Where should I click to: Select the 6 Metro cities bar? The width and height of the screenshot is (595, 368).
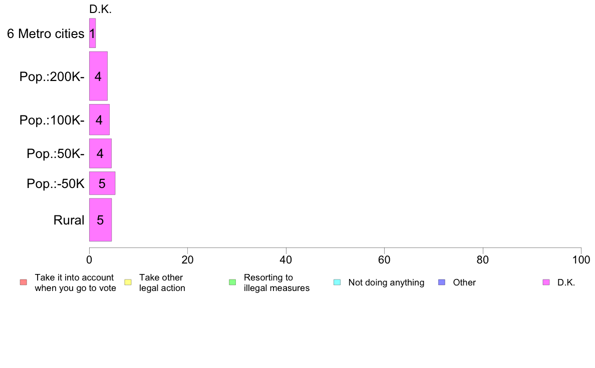[x=92, y=33]
